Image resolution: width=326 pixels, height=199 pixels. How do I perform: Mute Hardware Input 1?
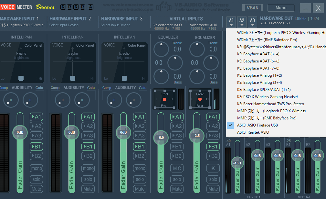(x=37, y=189)
